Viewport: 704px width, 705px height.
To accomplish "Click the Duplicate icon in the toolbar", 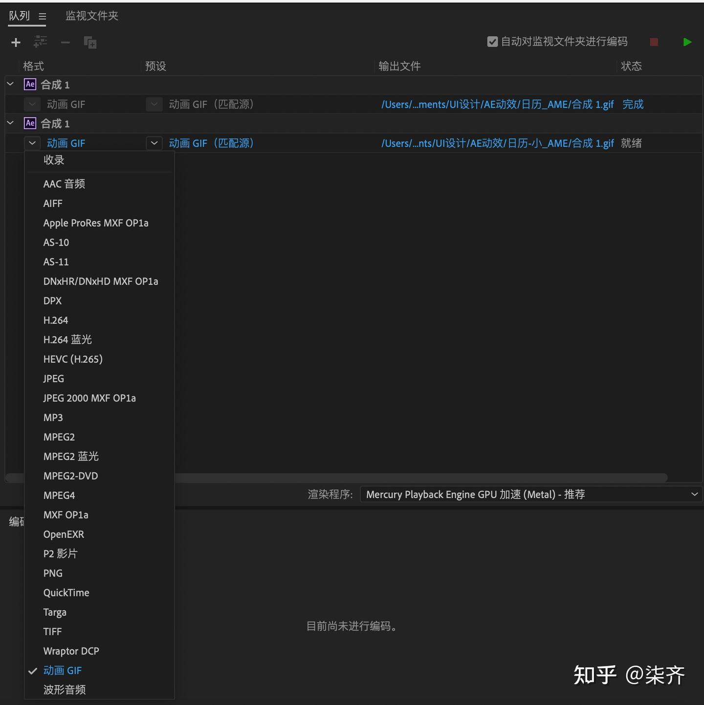I will (90, 43).
